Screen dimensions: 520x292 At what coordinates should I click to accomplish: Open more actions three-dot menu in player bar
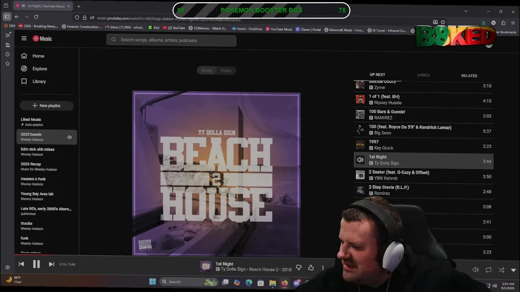323,268
